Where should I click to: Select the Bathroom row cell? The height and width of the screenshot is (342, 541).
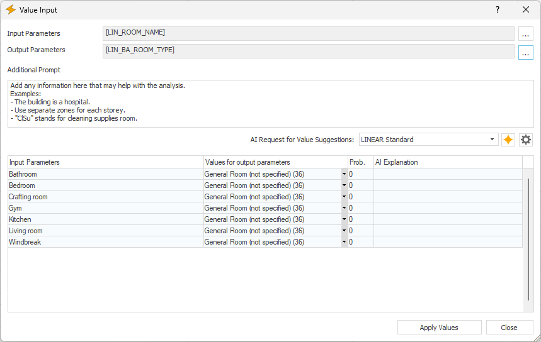coord(106,174)
